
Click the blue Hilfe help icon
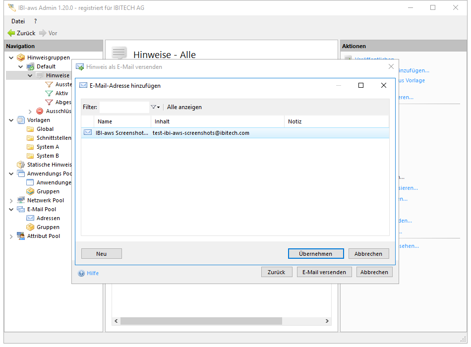click(x=81, y=273)
